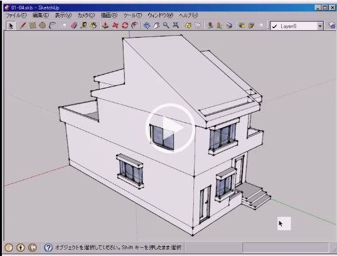Screen dimensions: 337x256
Task: Open the 描画(R) menu
Action: coord(109,15)
